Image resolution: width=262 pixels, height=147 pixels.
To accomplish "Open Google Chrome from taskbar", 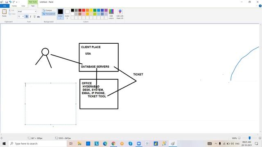I will 113,143.
